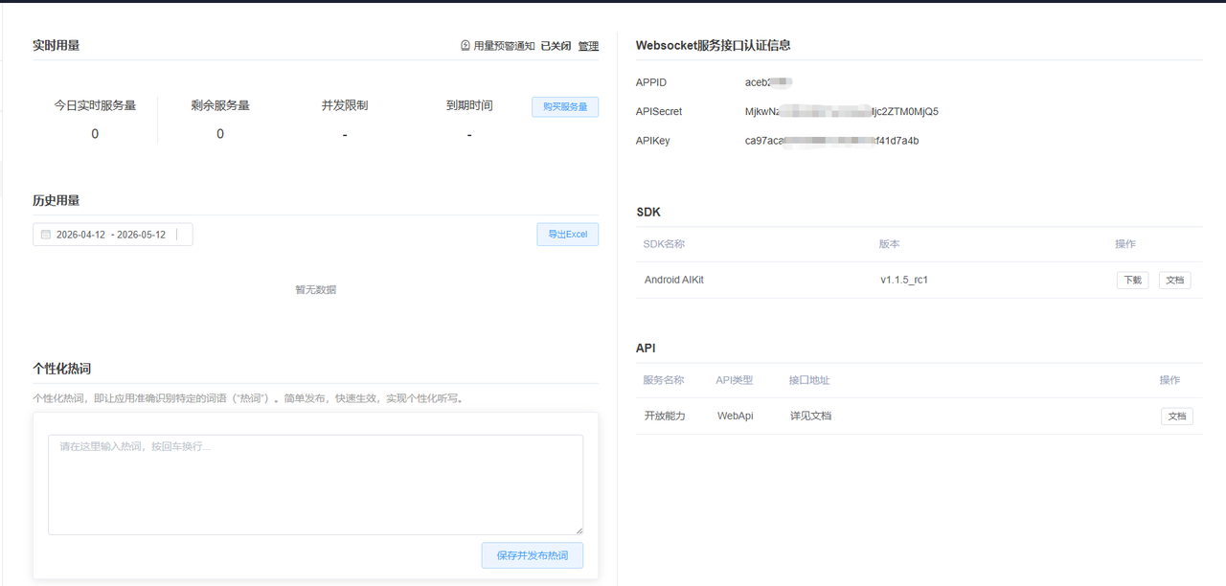Click the 开放能力 service name cell
This screenshot has width=1226, height=586.
click(x=665, y=417)
